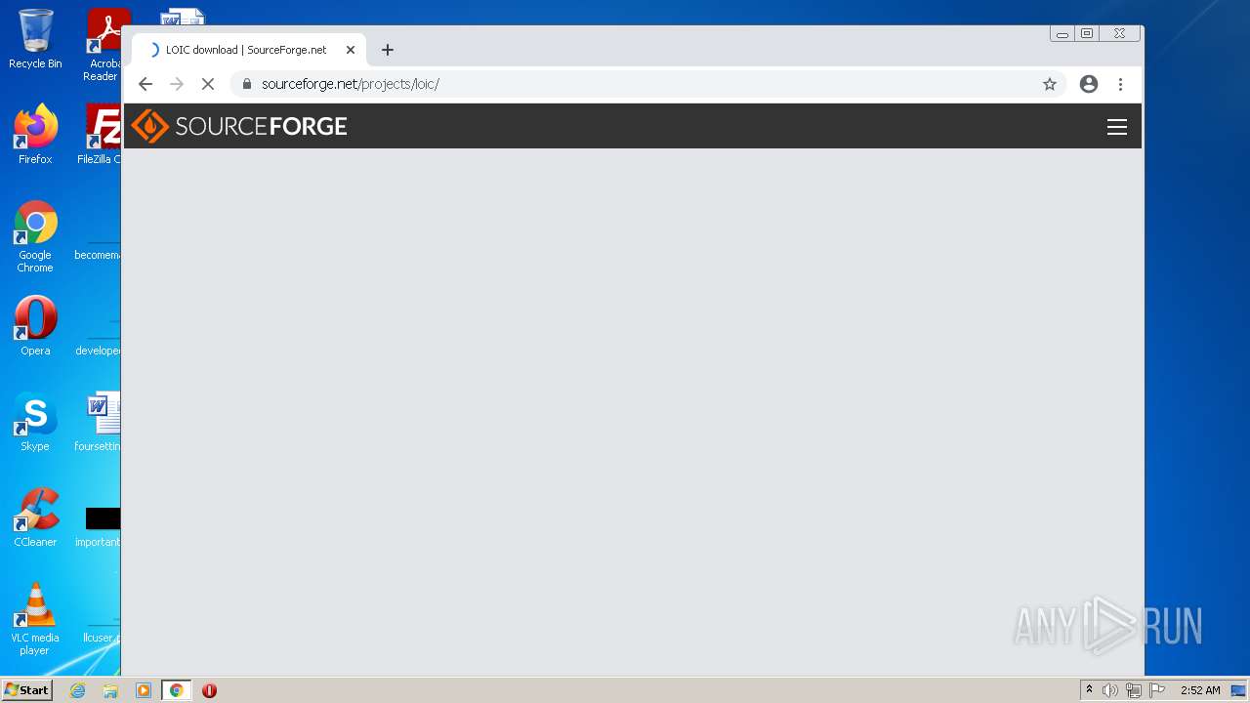
Task: Select the Google Chrome desktop shortcut
Action: click(35, 236)
